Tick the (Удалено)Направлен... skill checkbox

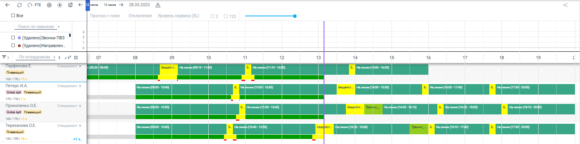(13, 46)
